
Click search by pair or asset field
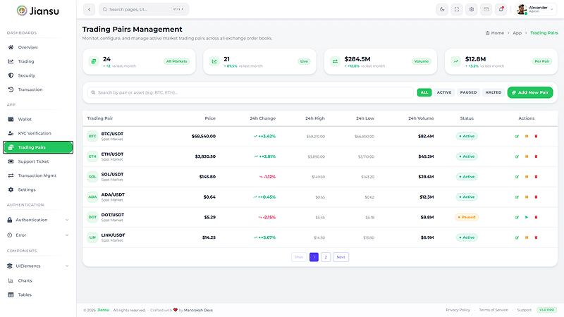point(250,92)
